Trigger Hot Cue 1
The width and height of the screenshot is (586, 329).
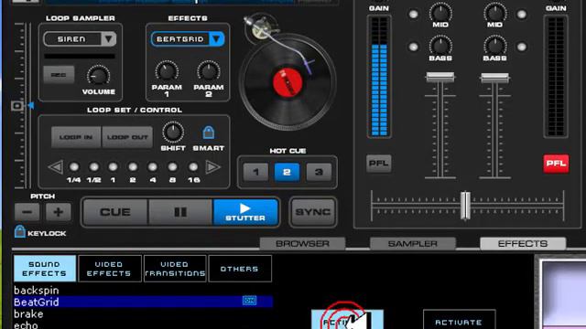click(255, 172)
